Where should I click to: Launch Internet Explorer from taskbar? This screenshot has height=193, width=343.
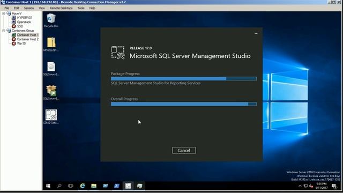[x=82, y=186]
